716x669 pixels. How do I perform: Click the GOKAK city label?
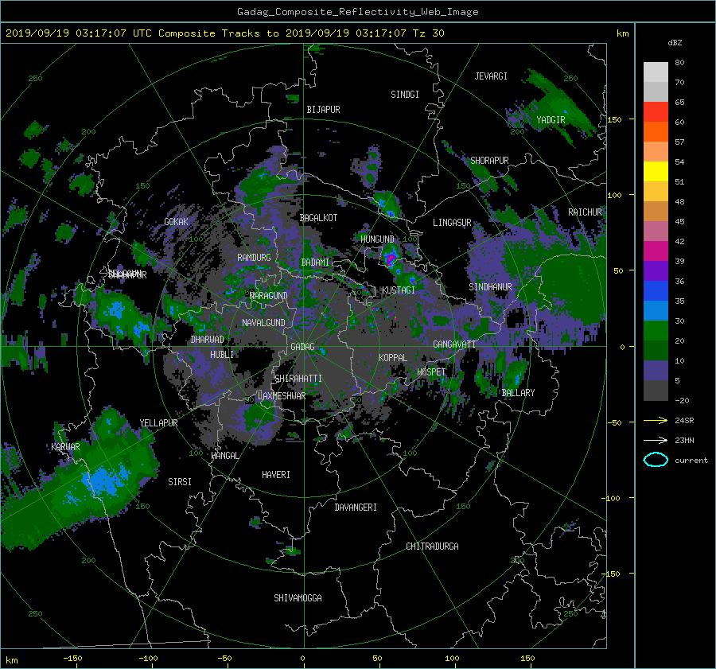(177, 221)
